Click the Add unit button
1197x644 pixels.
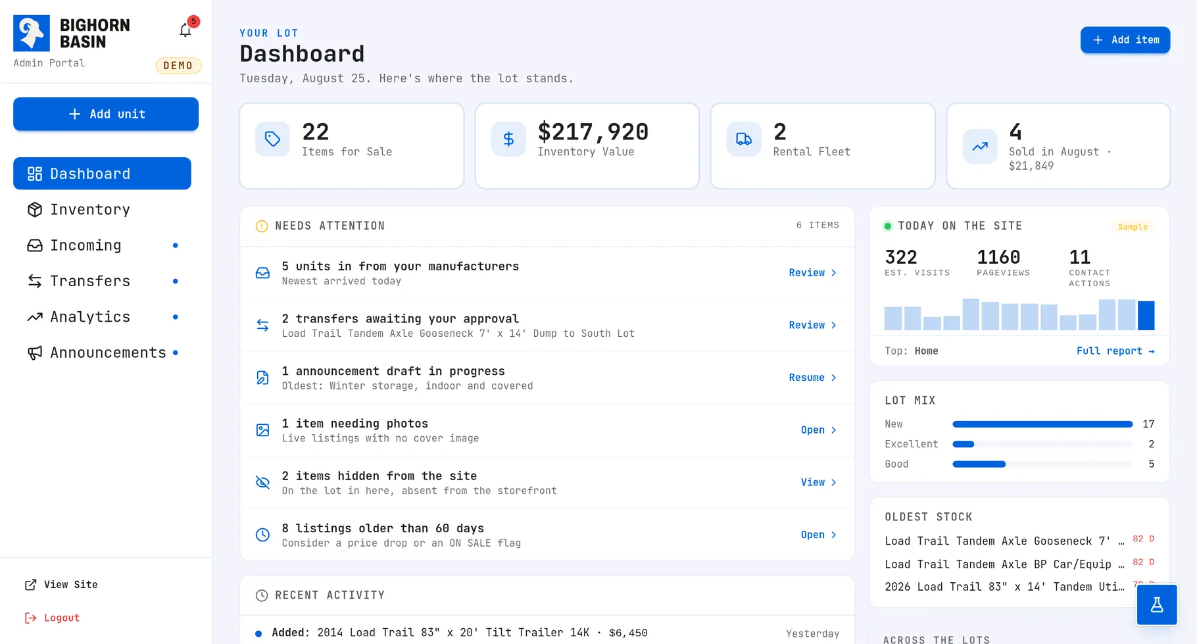(x=106, y=114)
